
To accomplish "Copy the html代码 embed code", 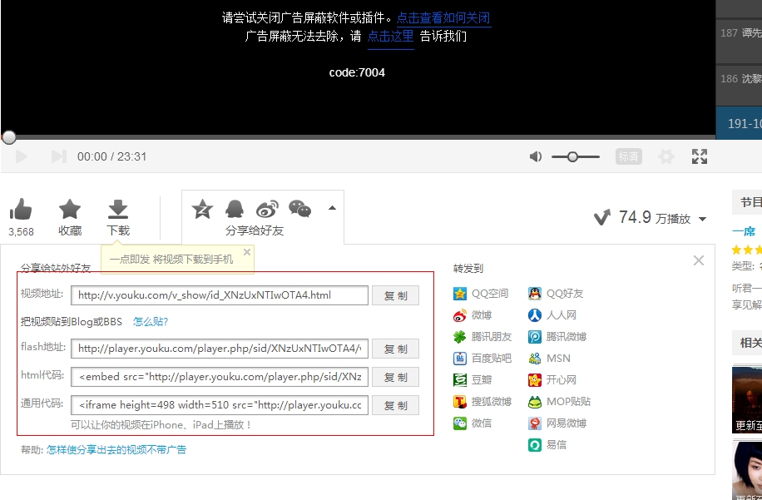I will (396, 377).
